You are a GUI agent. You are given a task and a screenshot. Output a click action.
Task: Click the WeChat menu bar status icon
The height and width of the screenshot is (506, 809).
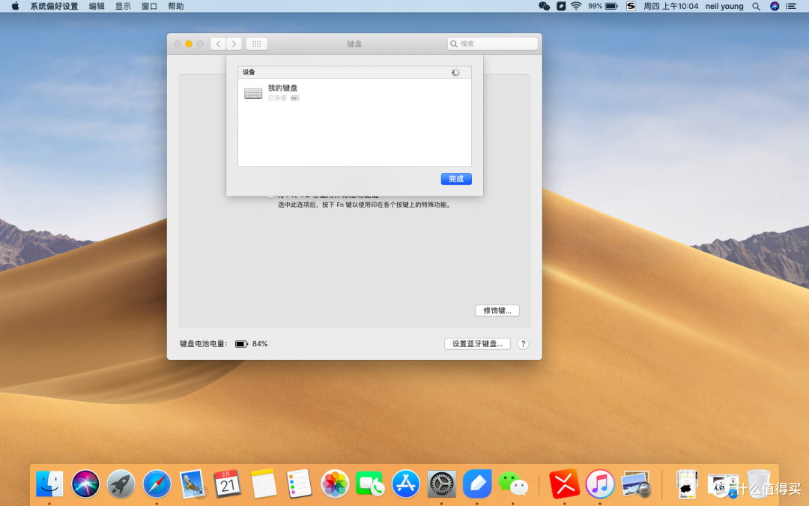544,6
